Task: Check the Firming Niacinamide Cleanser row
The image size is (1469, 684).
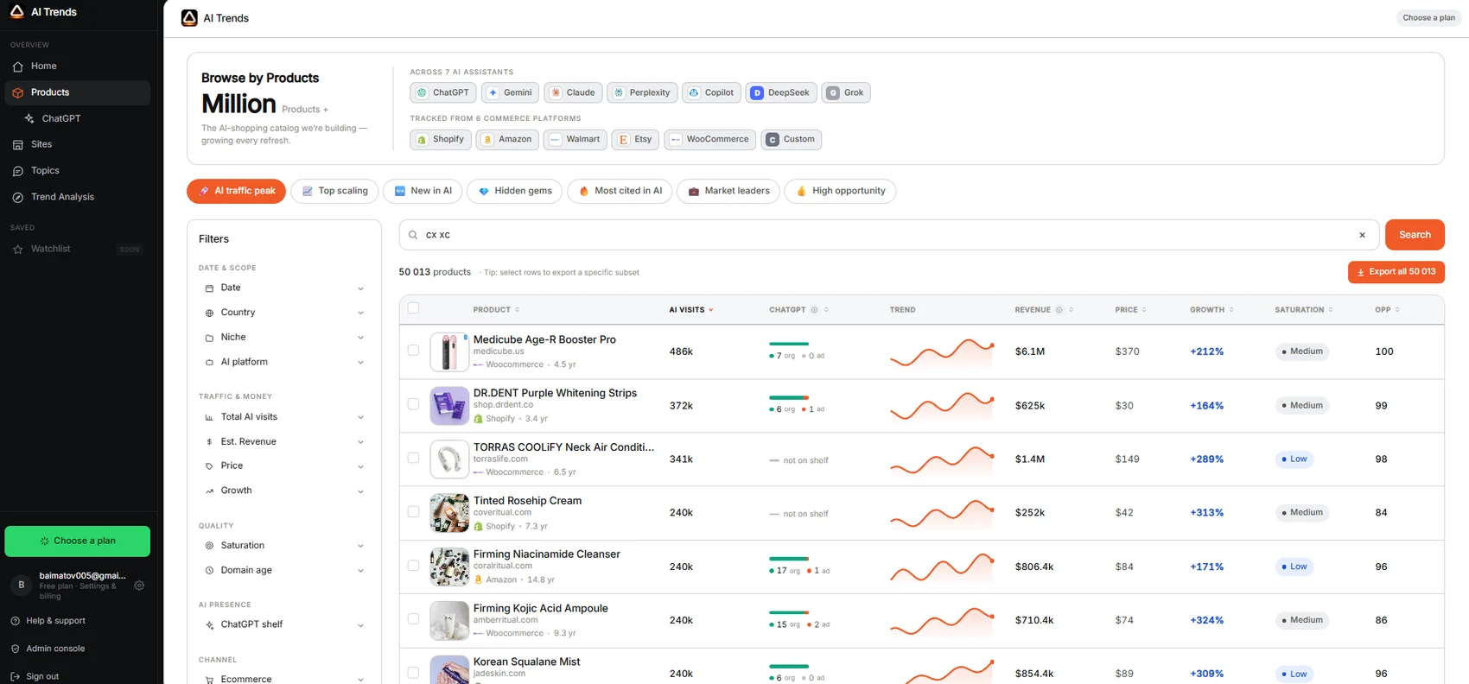Action: click(x=413, y=566)
